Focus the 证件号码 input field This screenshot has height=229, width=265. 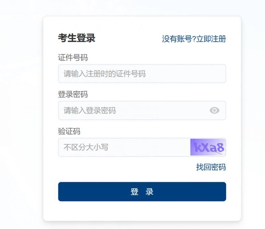(x=142, y=74)
